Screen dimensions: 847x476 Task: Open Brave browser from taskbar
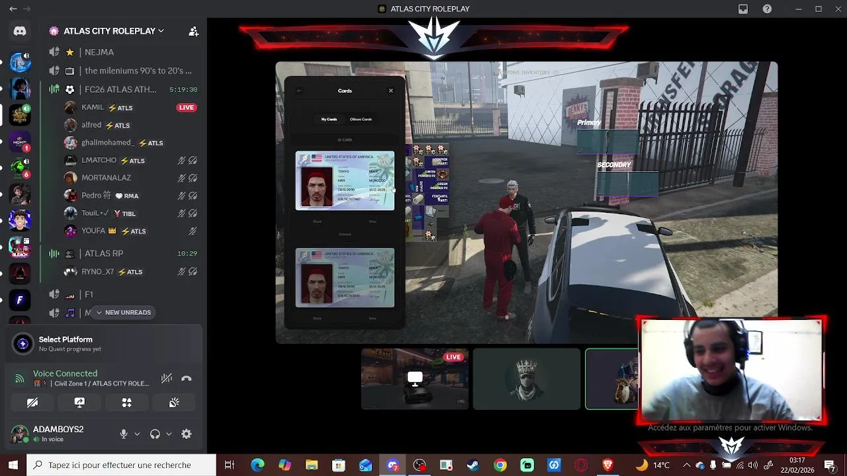click(x=608, y=465)
